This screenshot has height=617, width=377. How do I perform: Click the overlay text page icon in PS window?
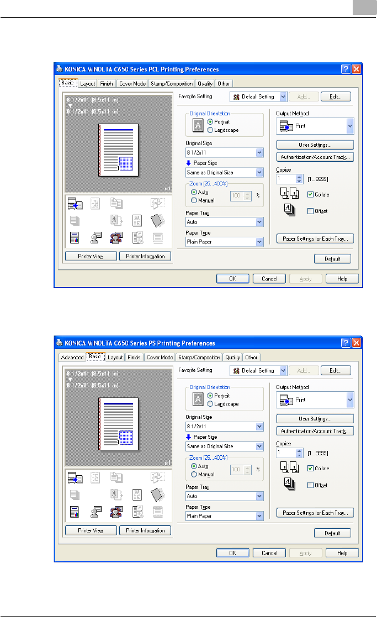[x=137, y=494]
